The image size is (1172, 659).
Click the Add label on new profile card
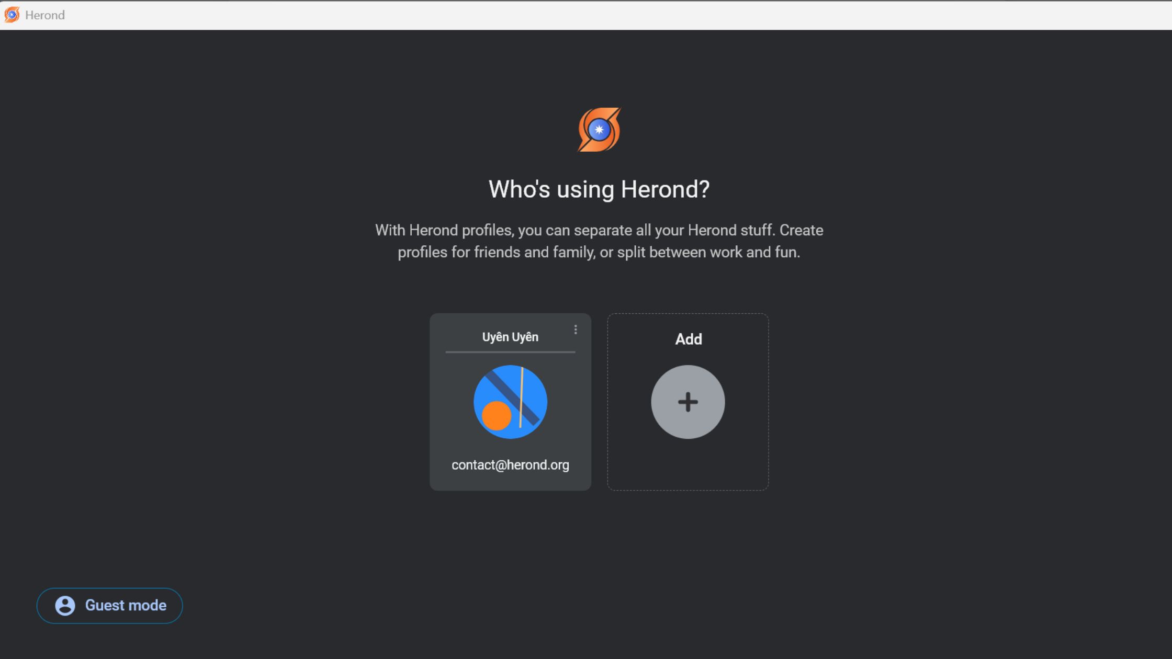click(688, 339)
